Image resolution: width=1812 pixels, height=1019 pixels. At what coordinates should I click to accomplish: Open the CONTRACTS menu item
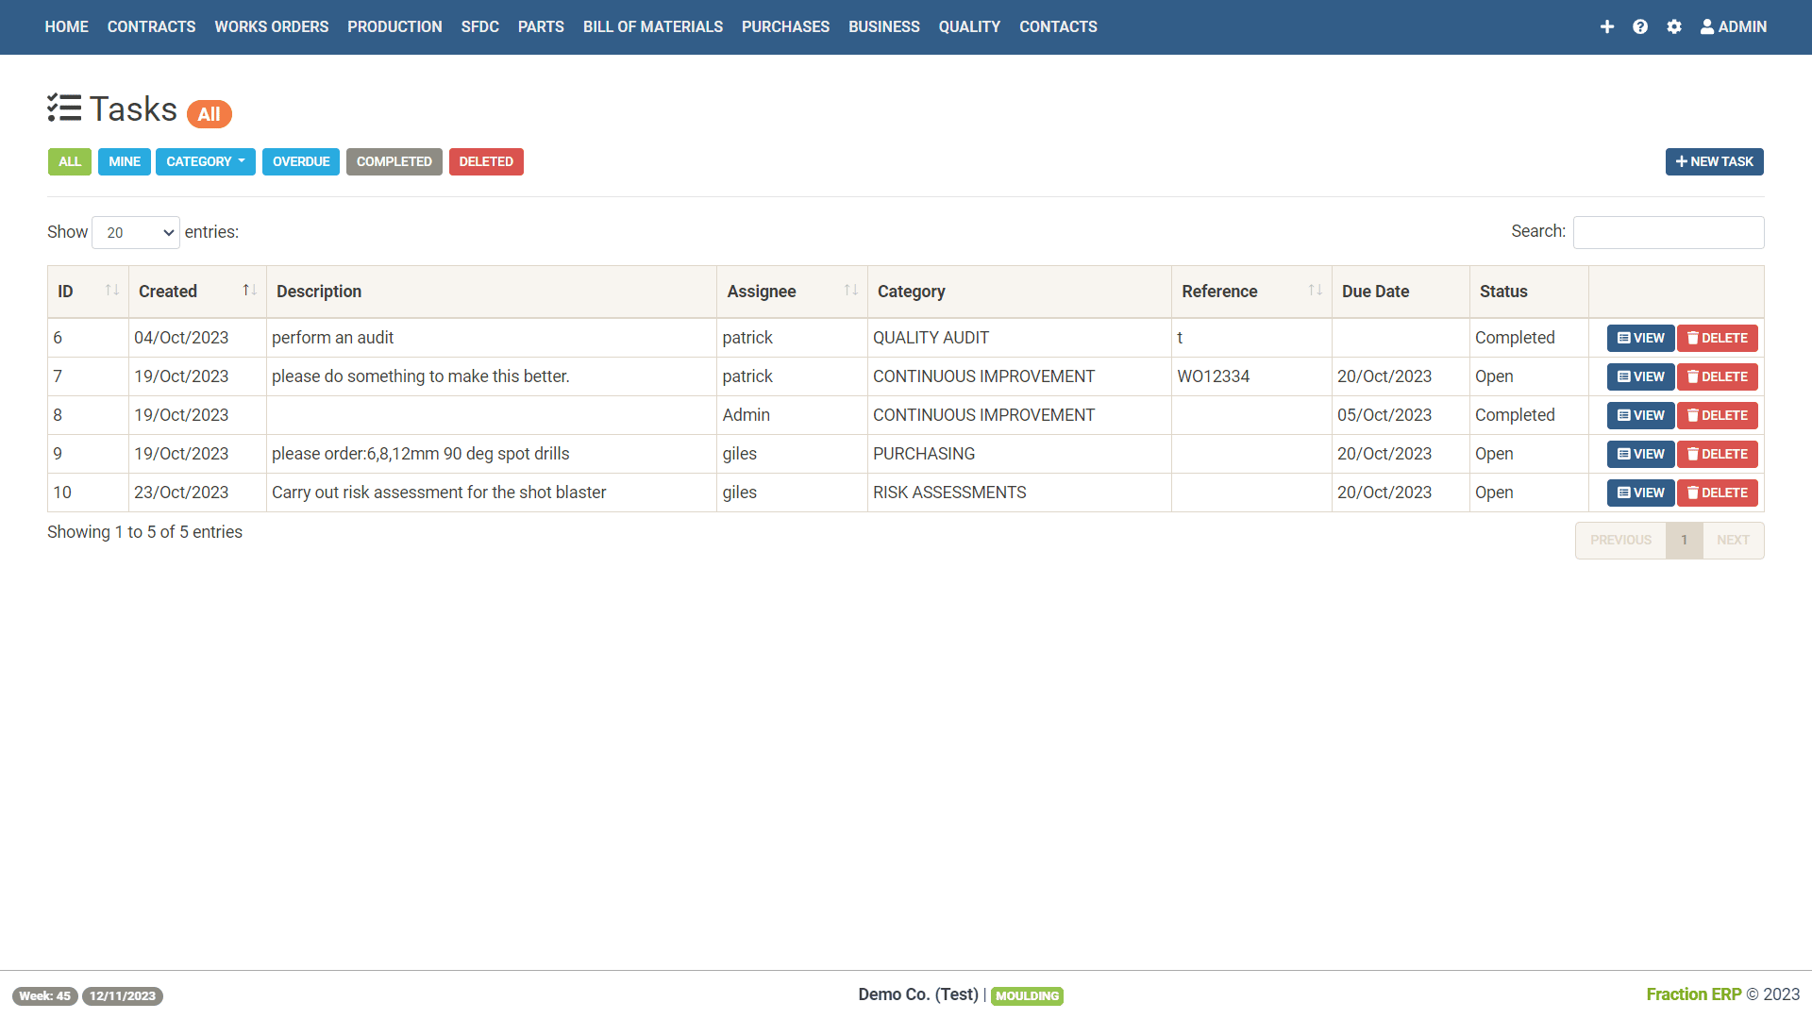click(x=152, y=26)
